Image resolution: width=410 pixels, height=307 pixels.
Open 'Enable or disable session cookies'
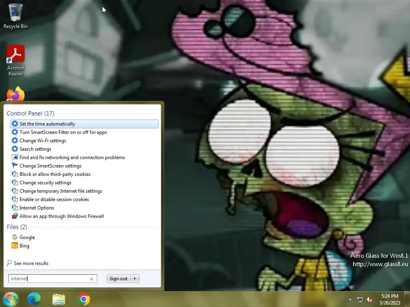[x=54, y=199]
